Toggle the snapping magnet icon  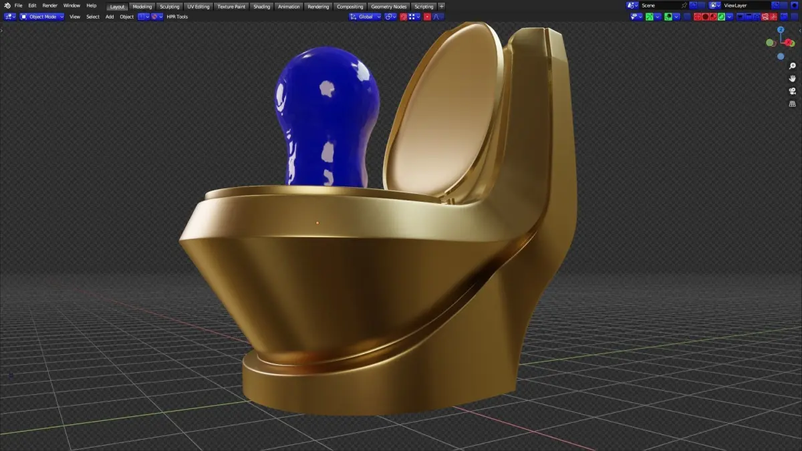(404, 17)
